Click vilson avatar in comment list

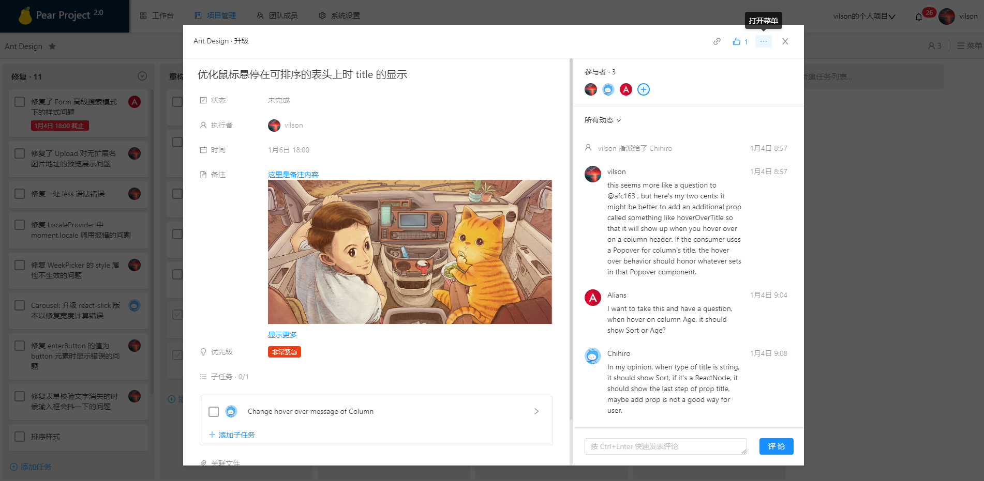(x=593, y=174)
